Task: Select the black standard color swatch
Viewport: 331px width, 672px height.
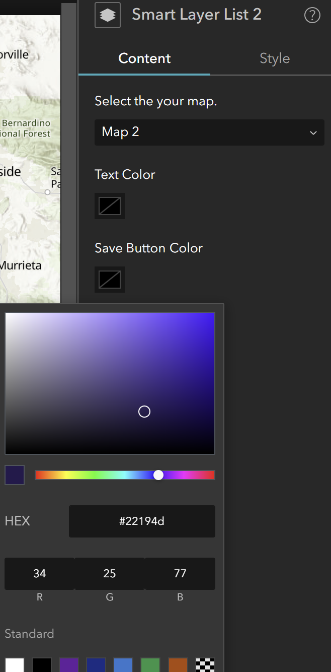Action: point(42,665)
